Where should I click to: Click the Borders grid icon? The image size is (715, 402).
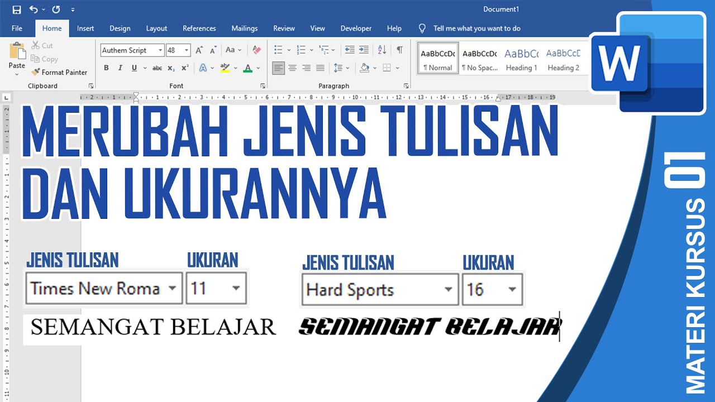tap(387, 68)
